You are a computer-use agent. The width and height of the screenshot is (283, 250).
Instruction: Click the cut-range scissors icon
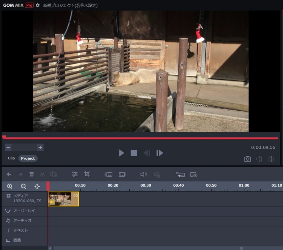[54, 174]
